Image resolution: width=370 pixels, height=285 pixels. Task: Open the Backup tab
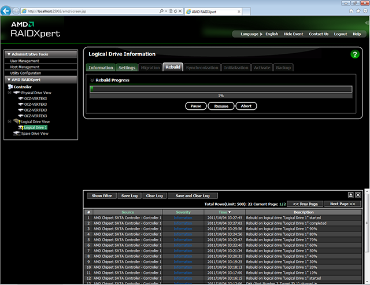[x=283, y=68]
